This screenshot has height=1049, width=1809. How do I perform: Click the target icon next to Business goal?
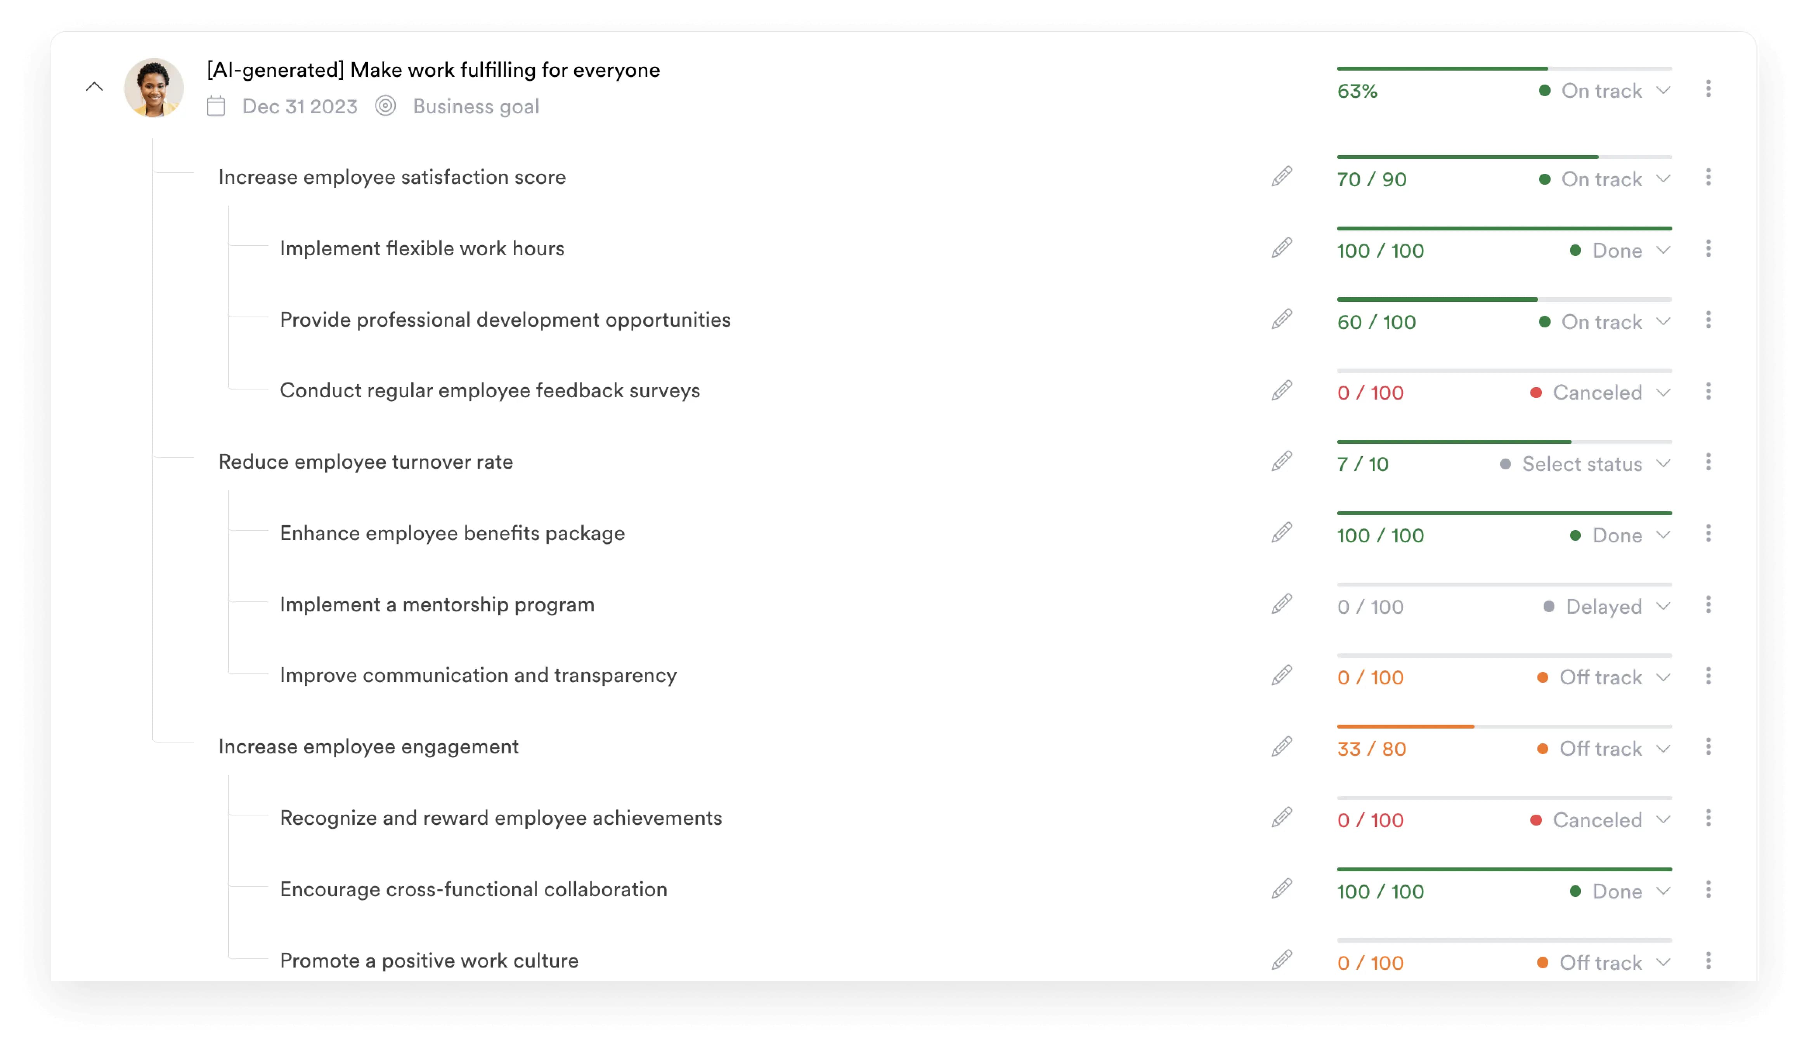click(387, 106)
